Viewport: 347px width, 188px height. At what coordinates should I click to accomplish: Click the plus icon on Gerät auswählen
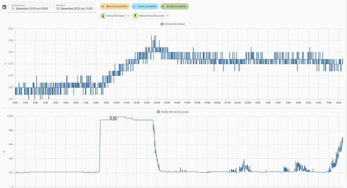pos(134,7)
